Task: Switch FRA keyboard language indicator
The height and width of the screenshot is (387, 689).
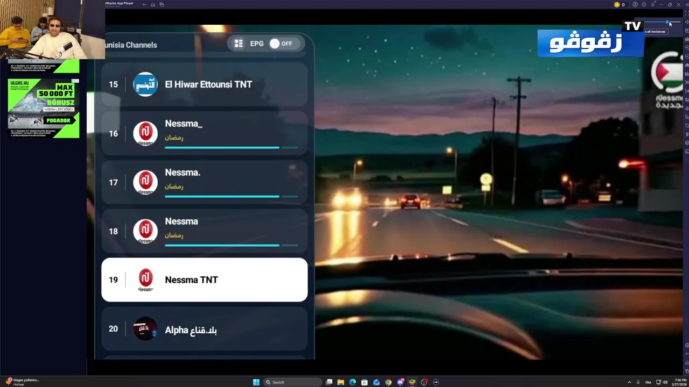Action: point(648,382)
